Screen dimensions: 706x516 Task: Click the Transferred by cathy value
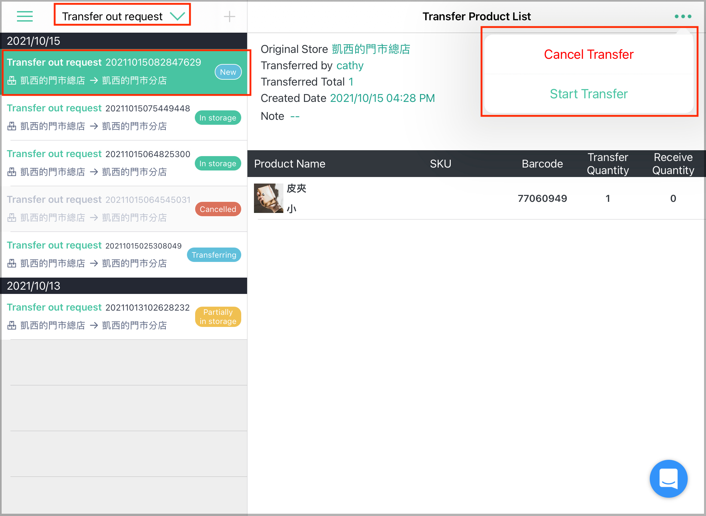pyautogui.click(x=350, y=66)
